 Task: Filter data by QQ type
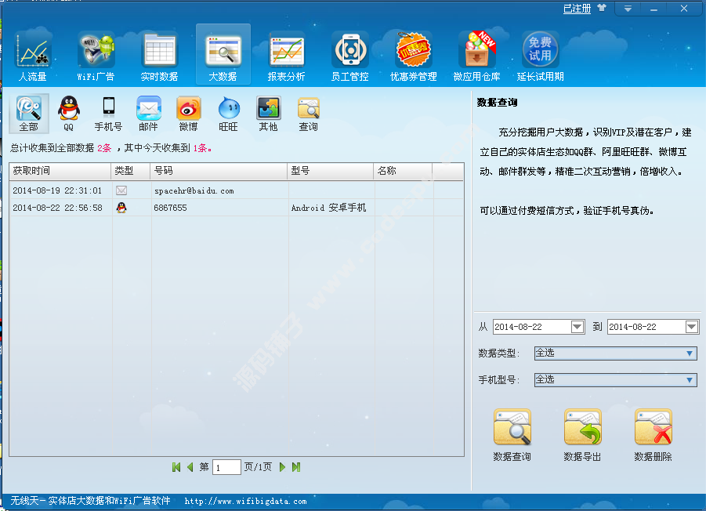coord(69,114)
